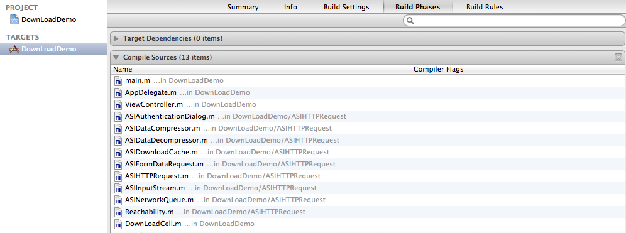Click the DownLoadCell.m file icon
Screen dimensions: 626x233
click(118, 224)
